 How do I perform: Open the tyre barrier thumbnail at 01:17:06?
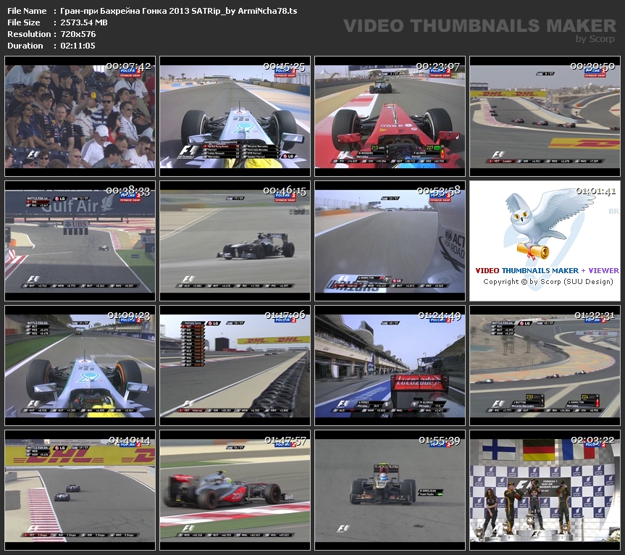pos(235,365)
